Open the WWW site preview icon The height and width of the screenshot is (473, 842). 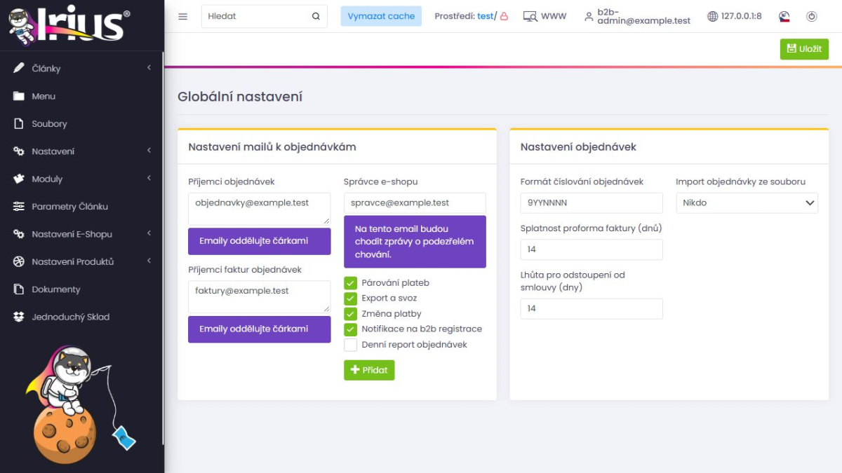530,16
